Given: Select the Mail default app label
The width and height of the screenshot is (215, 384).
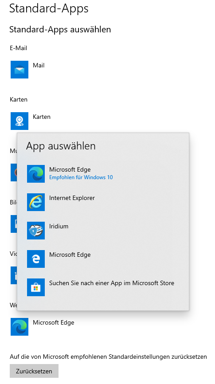Looking at the screenshot, I should [39, 65].
